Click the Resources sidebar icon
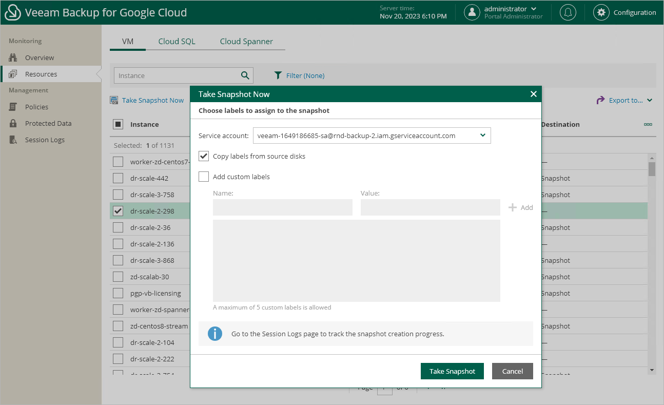 [x=13, y=74]
